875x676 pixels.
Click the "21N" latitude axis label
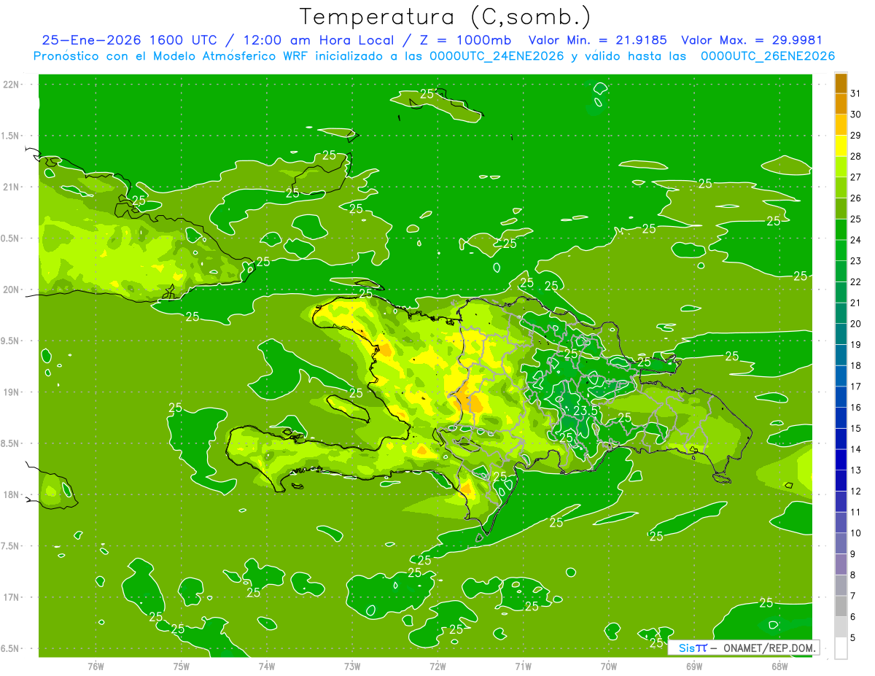click(12, 187)
